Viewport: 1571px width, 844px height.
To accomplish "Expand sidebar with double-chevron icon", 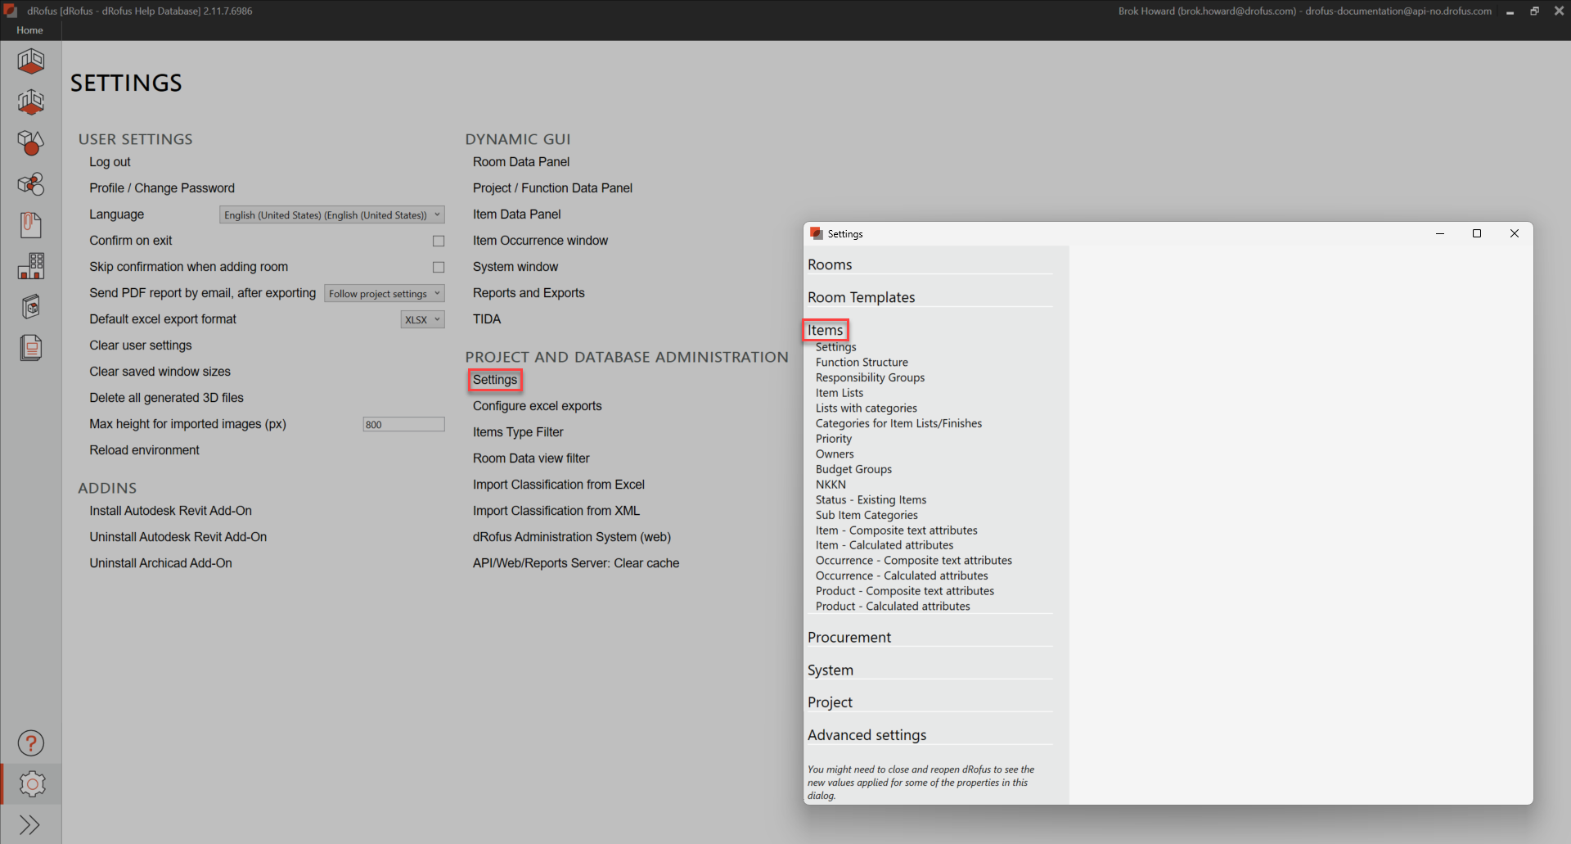I will (x=31, y=824).
